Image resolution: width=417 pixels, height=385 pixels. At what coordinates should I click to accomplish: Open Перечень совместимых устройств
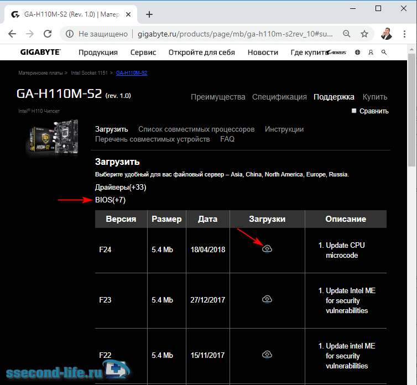click(153, 139)
